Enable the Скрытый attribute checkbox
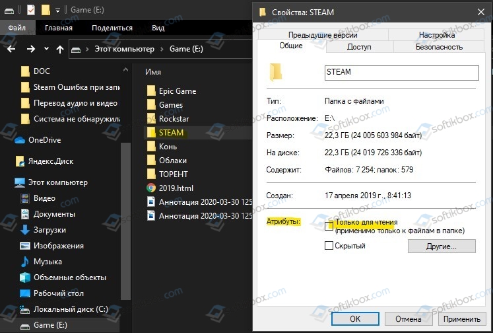Image resolution: width=493 pixels, height=333 pixels. click(329, 246)
